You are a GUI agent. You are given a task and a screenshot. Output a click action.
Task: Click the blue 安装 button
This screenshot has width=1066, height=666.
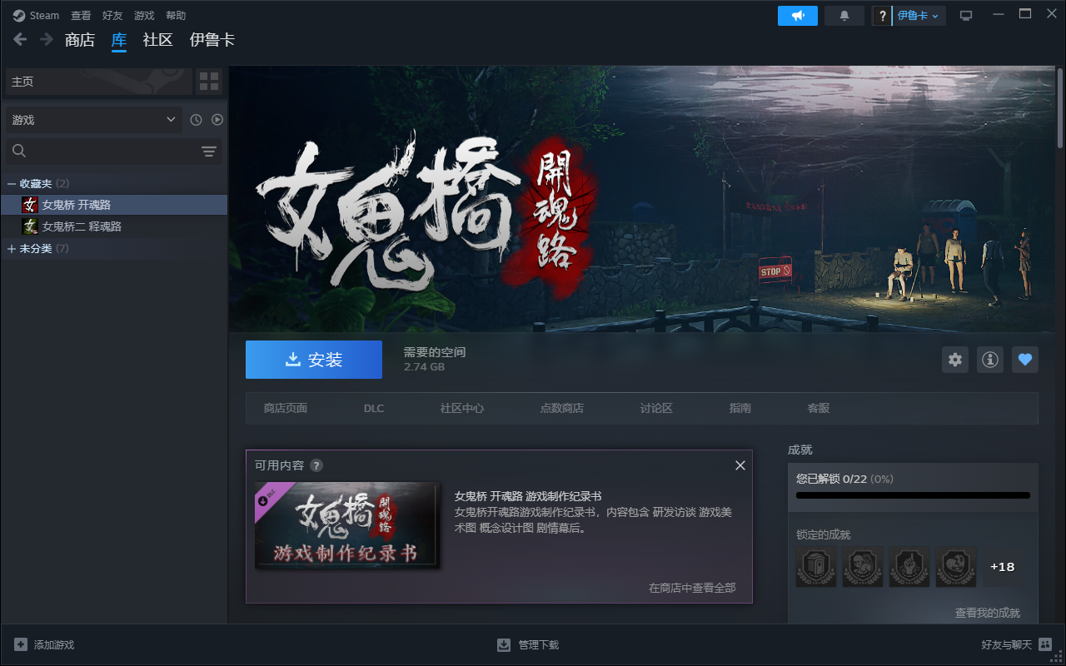click(314, 360)
